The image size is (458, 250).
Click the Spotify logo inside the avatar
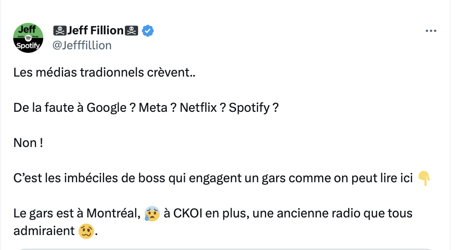(x=28, y=38)
